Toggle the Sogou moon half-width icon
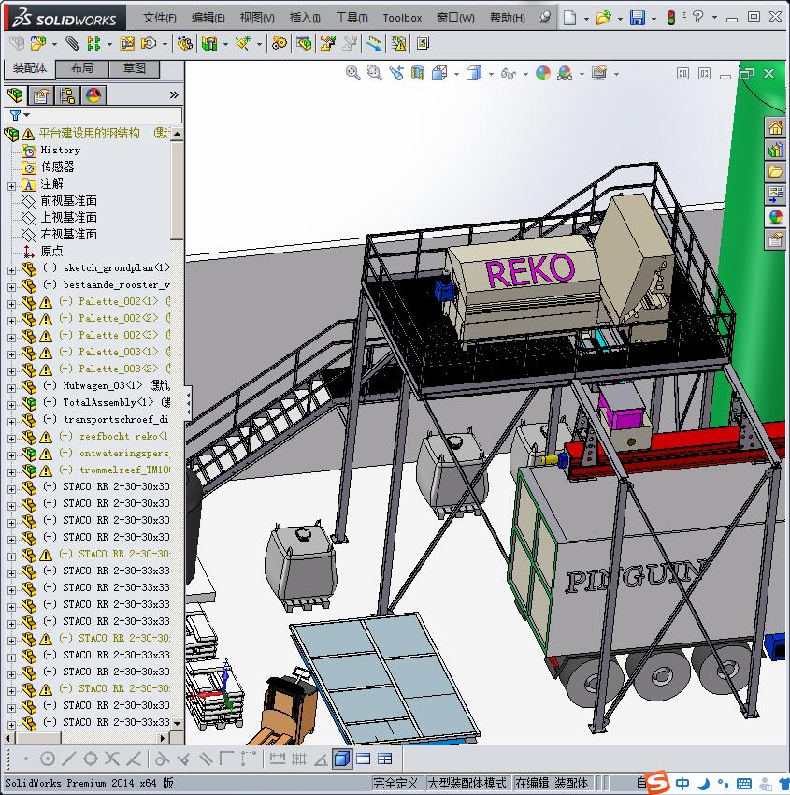 point(704,784)
